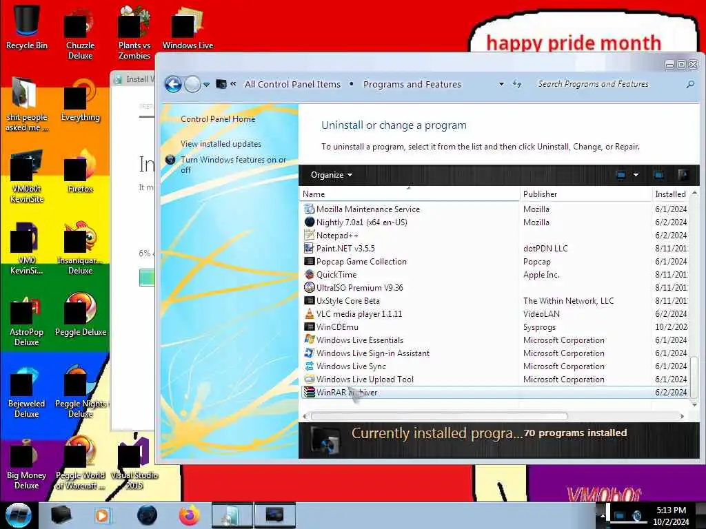706x529 pixels.
Task: Show hidden system tray icons
Action: (x=603, y=515)
